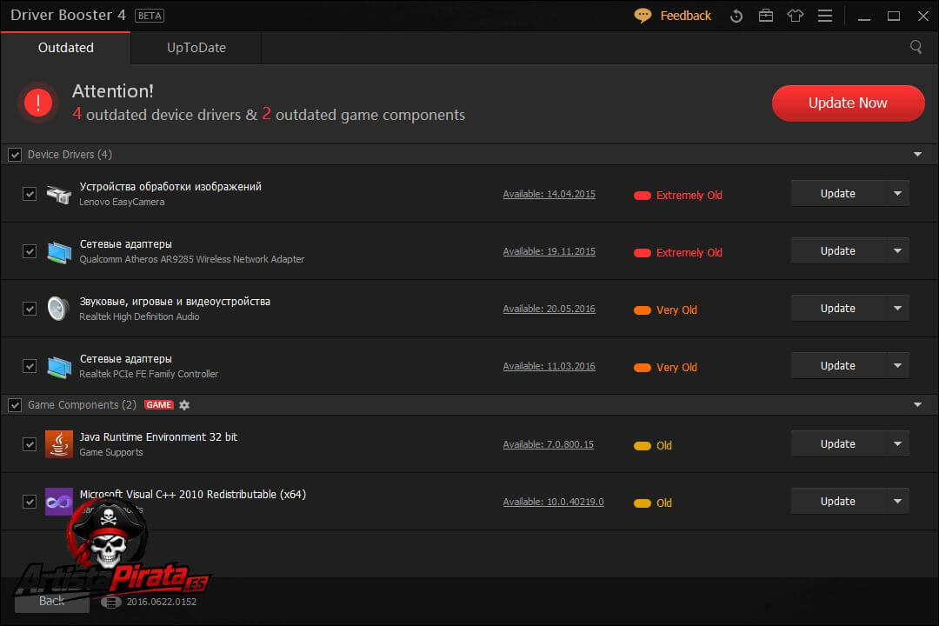Collapse the Game Components section arrow

point(917,405)
